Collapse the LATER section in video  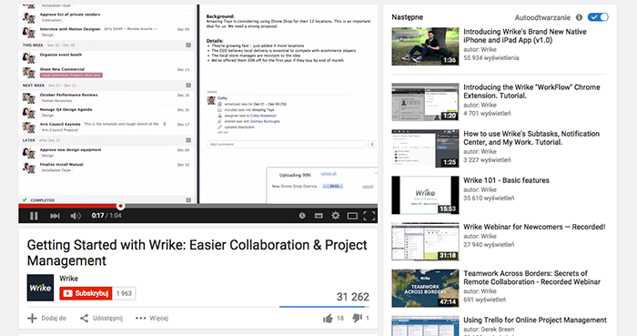[x=188, y=140]
